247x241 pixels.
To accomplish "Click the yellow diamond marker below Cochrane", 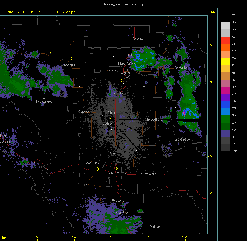I will (x=97, y=169).
